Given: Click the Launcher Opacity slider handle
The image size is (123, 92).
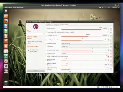Looking at the screenshot, I should [88, 37].
